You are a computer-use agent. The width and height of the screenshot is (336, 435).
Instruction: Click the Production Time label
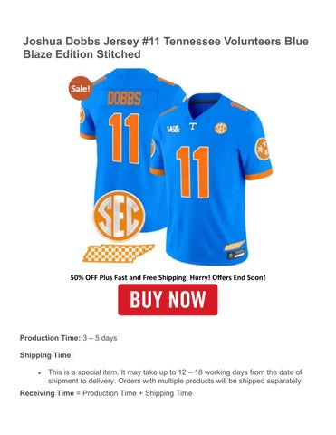tap(50, 338)
